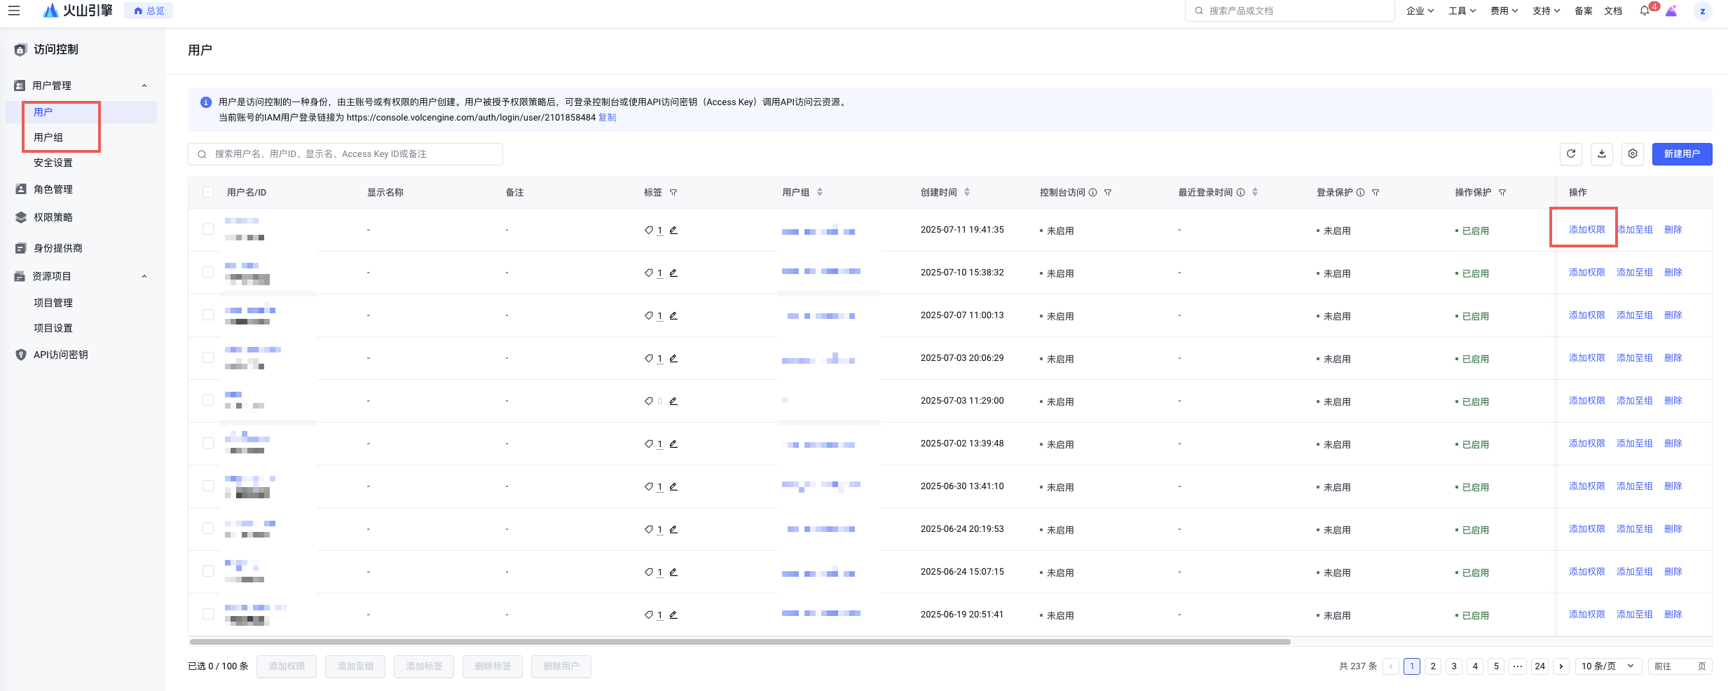The width and height of the screenshot is (1728, 691).
Task: Click the Volcengine logo
Action: (x=78, y=11)
